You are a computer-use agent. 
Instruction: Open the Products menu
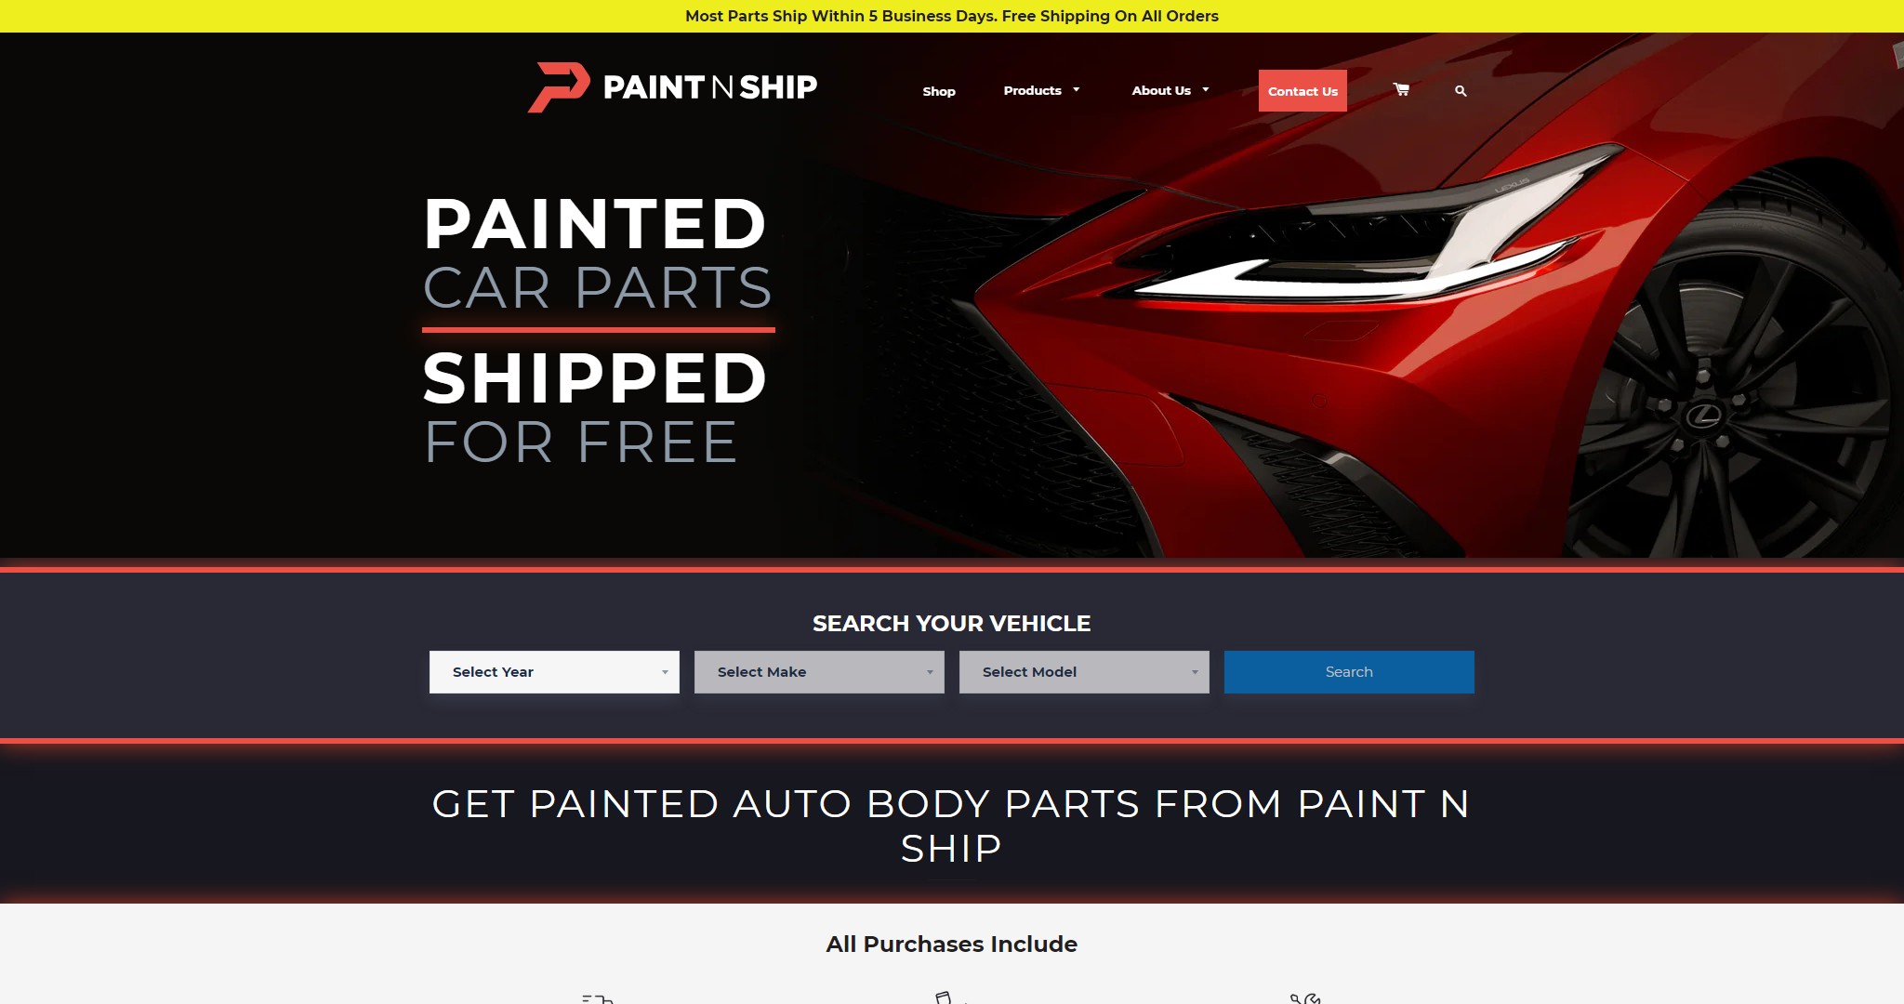pos(1032,90)
